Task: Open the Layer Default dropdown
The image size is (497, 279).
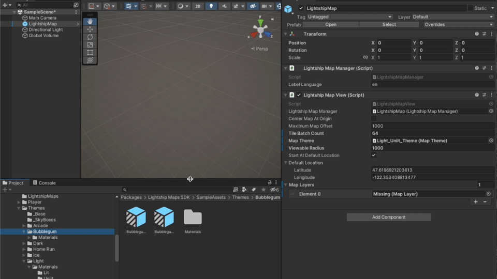Action: click(x=453, y=17)
